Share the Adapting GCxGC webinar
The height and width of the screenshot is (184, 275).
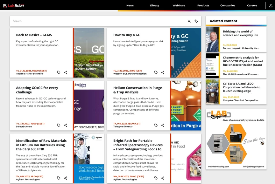pos(66,125)
